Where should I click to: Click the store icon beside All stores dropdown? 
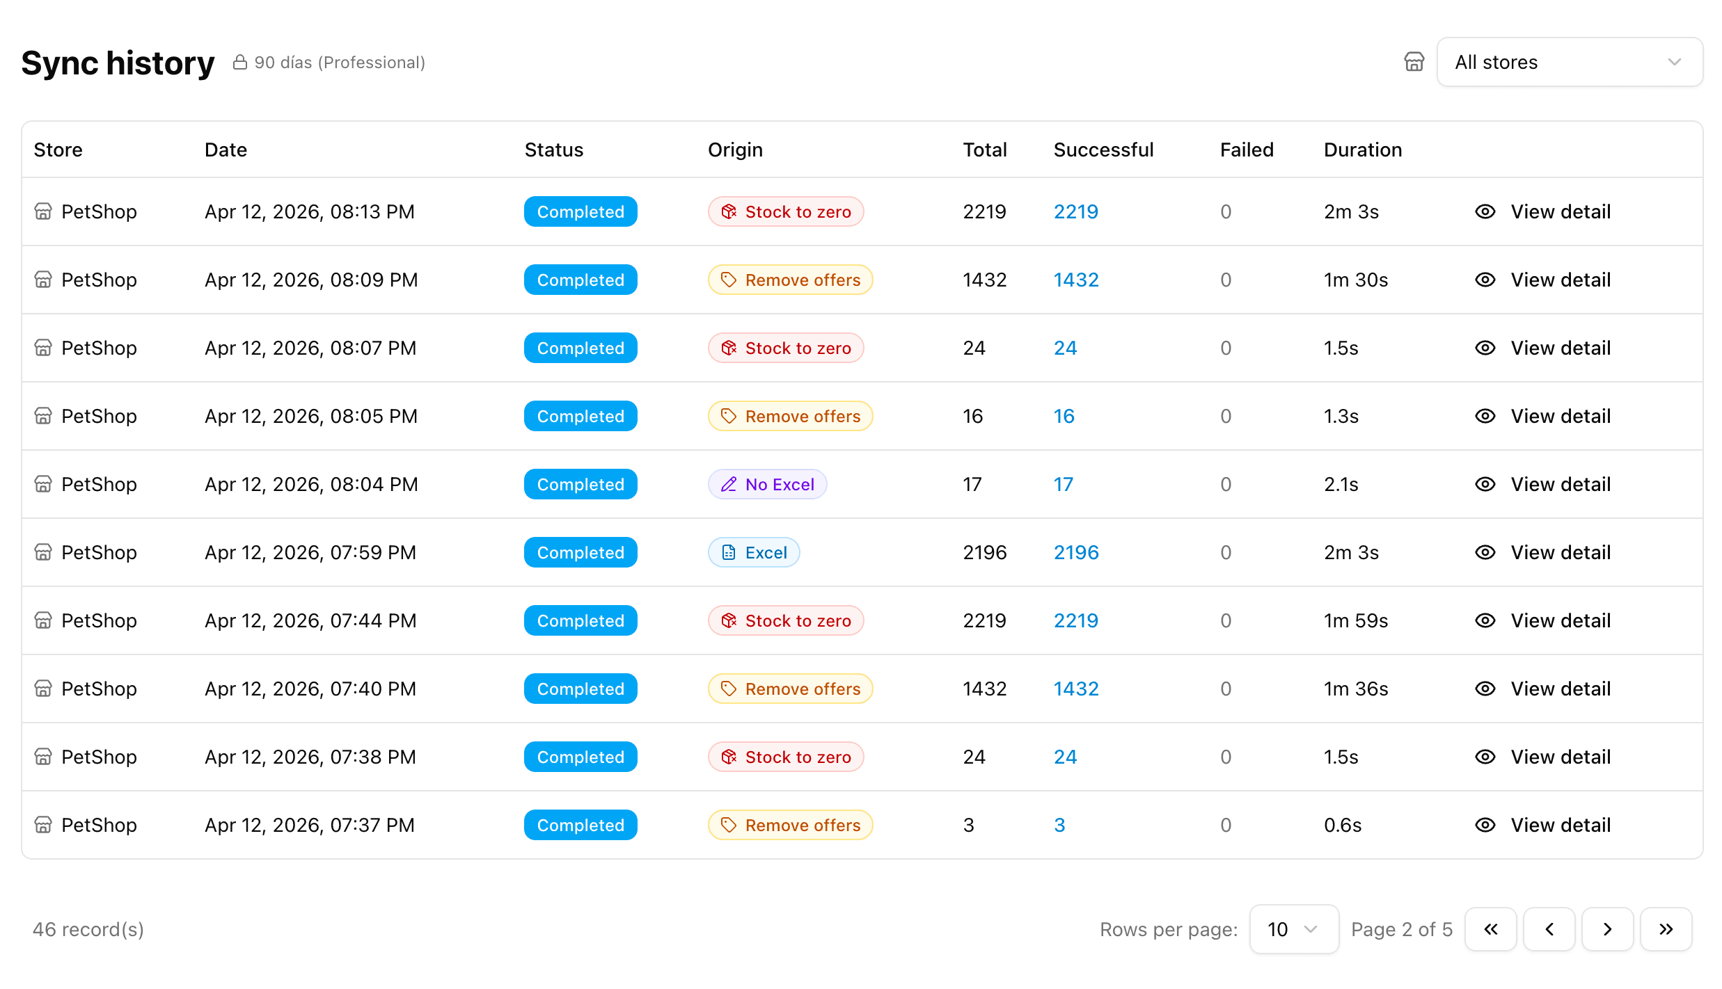pos(1414,62)
